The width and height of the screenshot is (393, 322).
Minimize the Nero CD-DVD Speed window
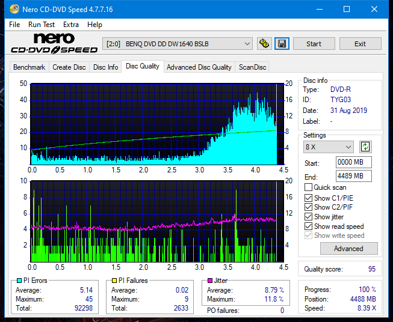(x=320, y=9)
